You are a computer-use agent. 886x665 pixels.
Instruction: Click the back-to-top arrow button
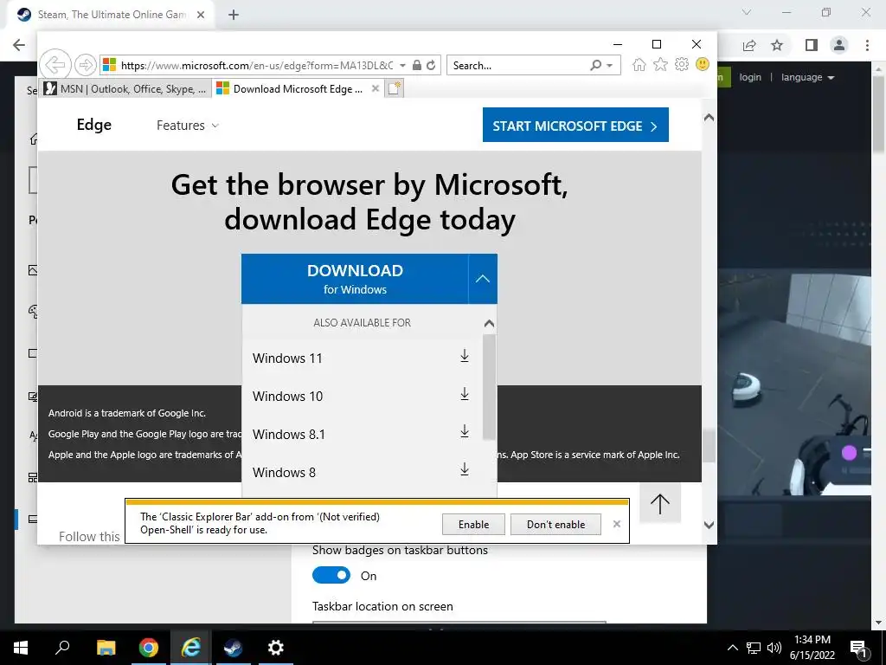[x=660, y=503]
